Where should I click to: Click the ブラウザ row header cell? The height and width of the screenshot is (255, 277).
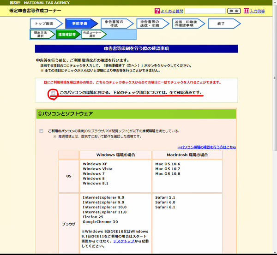click(x=69, y=224)
